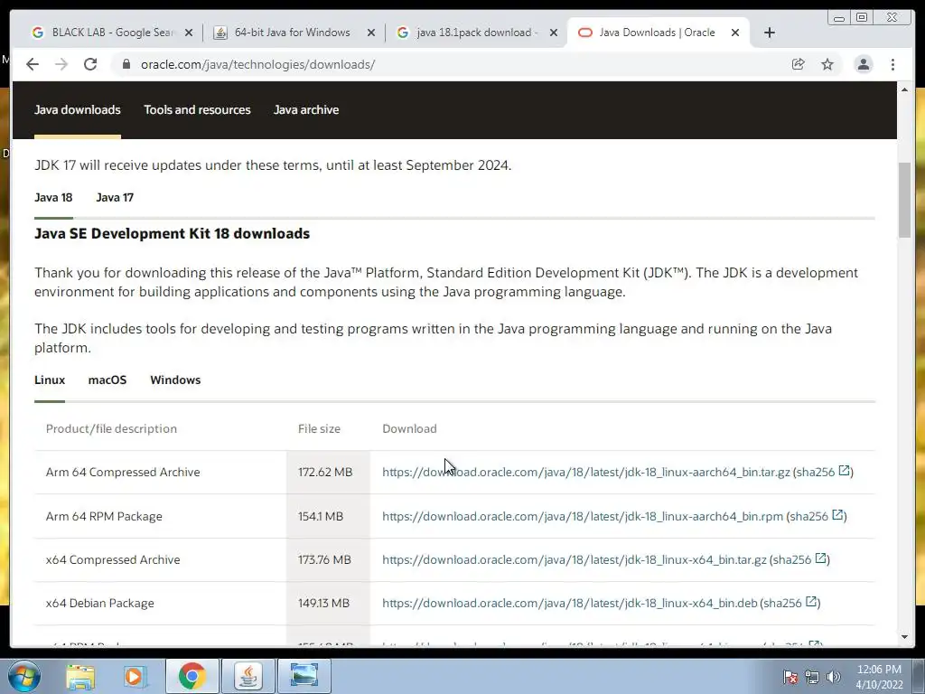Open sha256 link icon for x64 tar.gz

point(820,558)
